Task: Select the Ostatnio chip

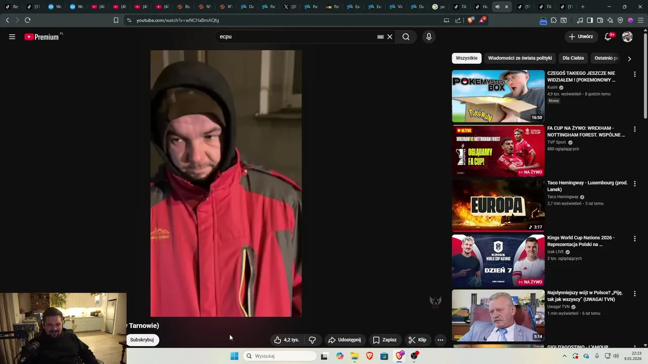Action: pyautogui.click(x=606, y=58)
